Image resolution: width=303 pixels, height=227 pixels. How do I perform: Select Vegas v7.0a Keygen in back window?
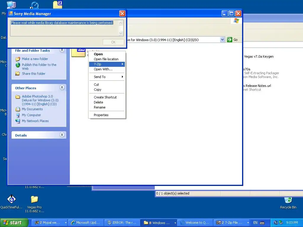[259, 56]
